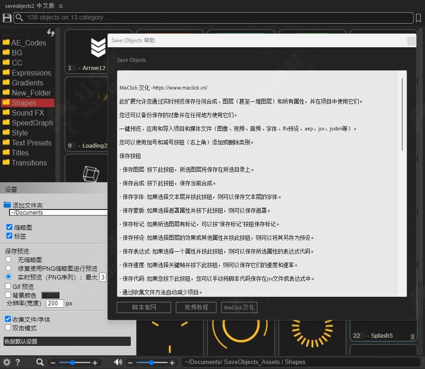This screenshot has width=425, height=369.
Task: Select 修复使用PNG缩略图进行预览 radio option
Action: (x=9, y=268)
